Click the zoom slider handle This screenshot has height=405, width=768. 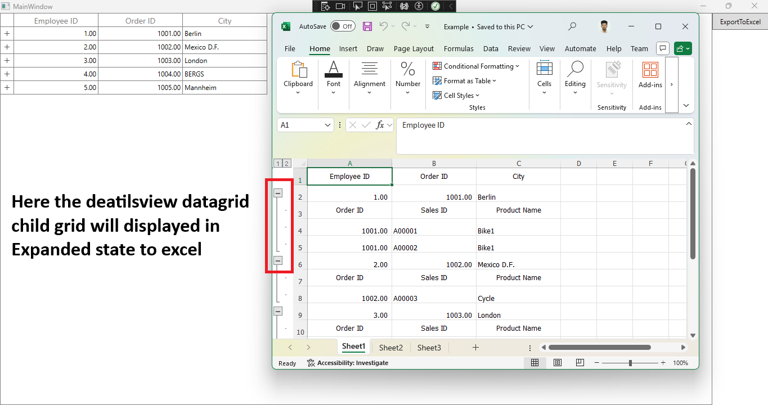pyautogui.click(x=630, y=363)
